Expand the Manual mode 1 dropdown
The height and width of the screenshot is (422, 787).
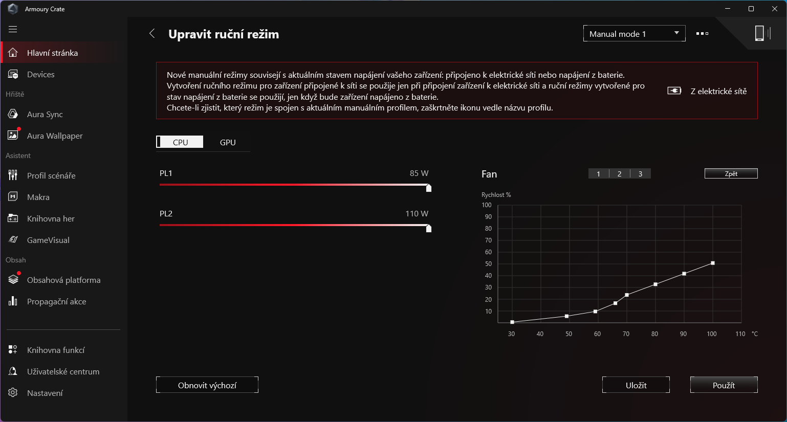coord(634,34)
